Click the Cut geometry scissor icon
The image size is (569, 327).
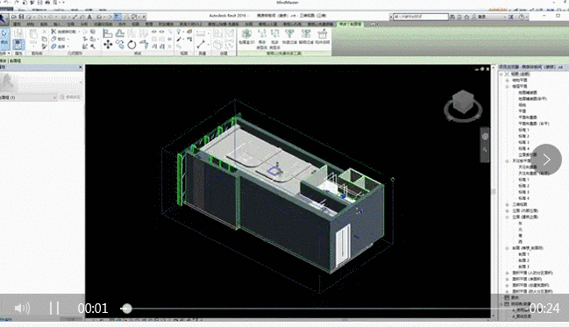point(53,32)
